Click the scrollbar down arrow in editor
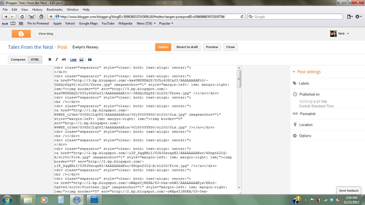The image size is (365, 205). point(239,188)
